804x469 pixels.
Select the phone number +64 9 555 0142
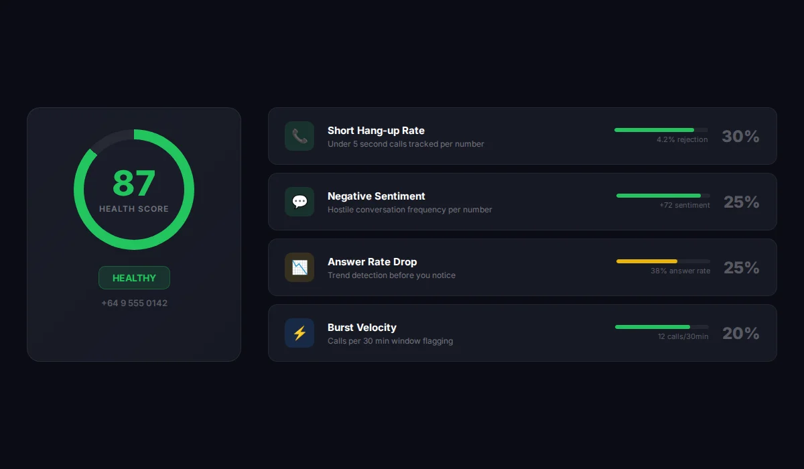tap(134, 303)
